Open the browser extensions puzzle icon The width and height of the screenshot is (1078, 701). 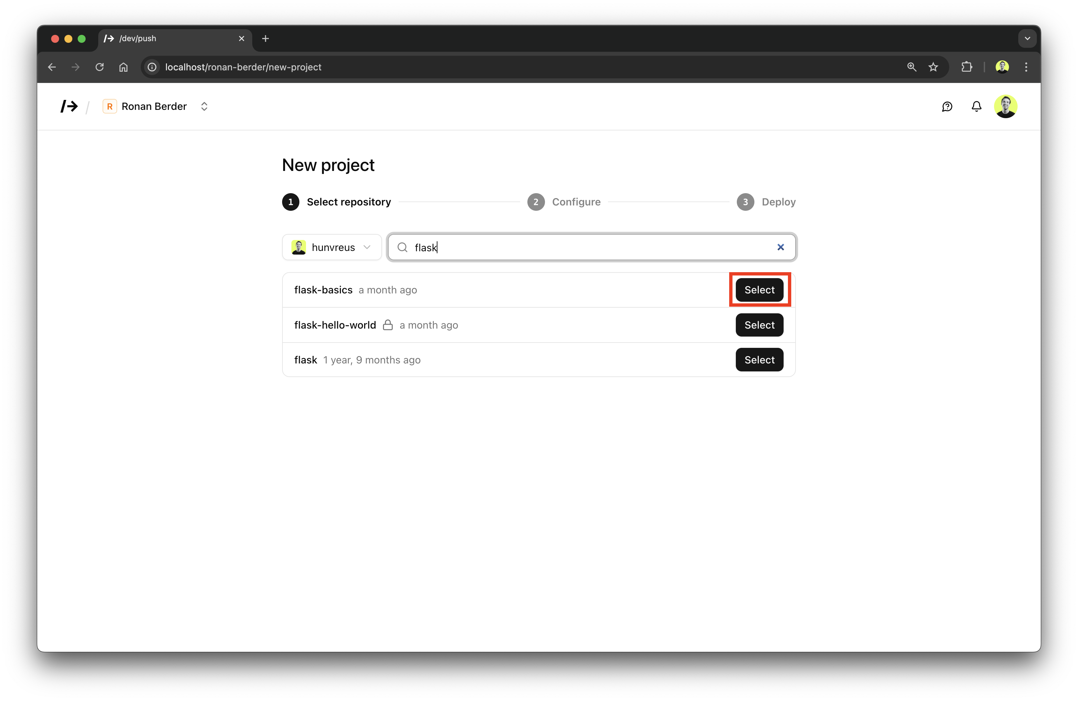[967, 67]
